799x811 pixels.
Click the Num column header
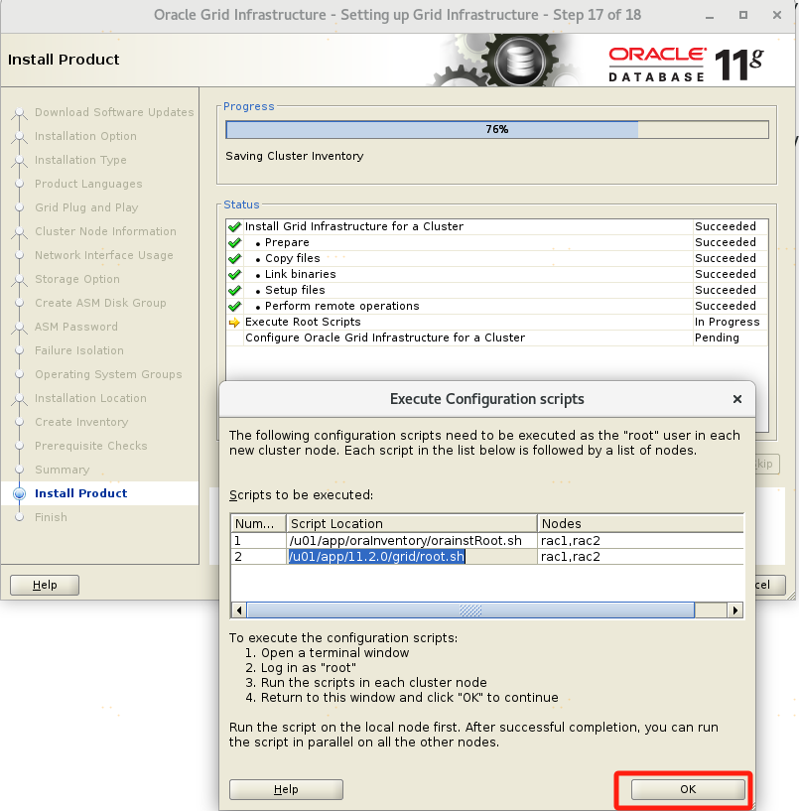click(258, 523)
